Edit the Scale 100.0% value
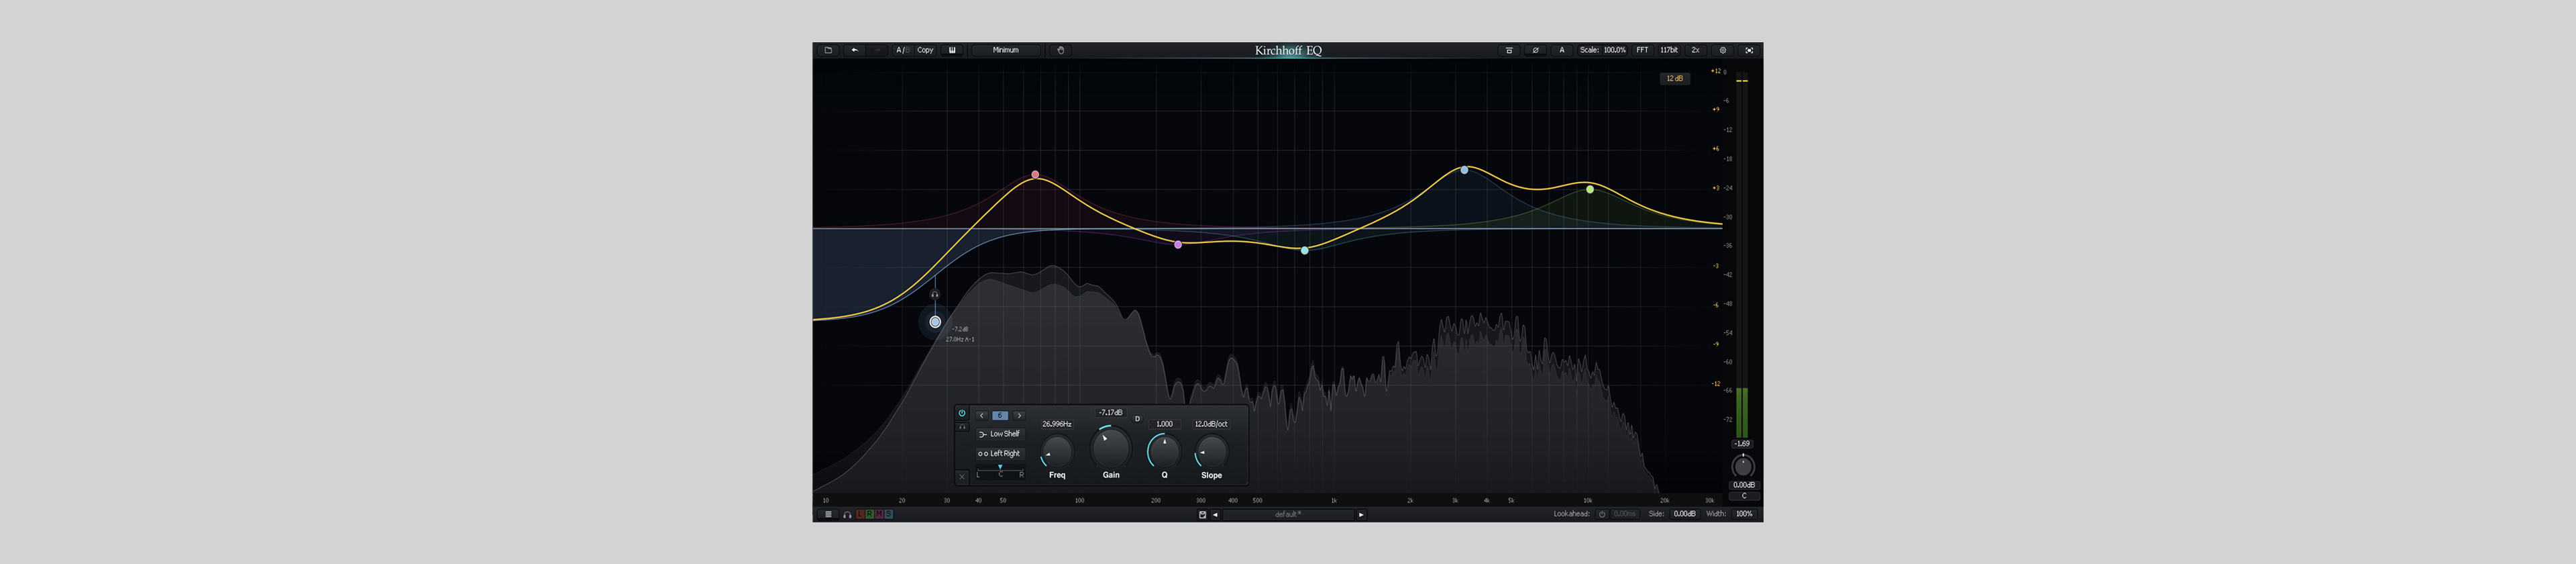The image size is (2576, 564). 1614,50
